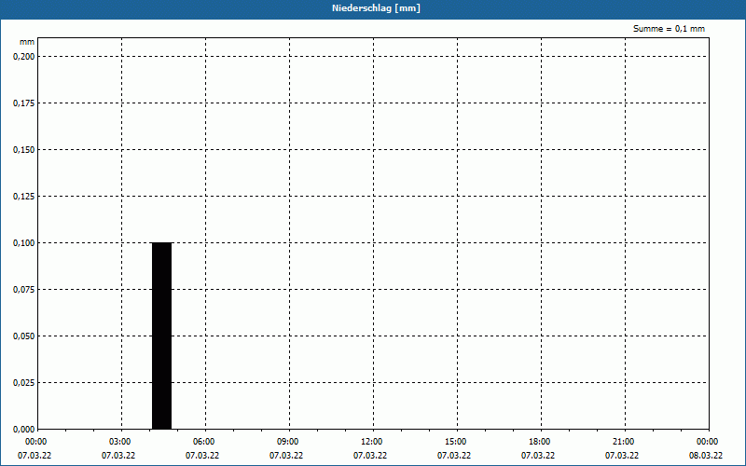Screen dimensions: 746x466
Task: Click the 07.03.22 date below 21:00
Action: tap(622, 456)
